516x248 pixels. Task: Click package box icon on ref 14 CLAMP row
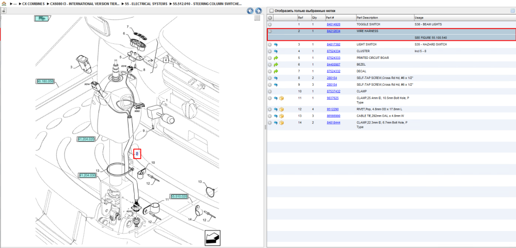[x=281, y=122]
